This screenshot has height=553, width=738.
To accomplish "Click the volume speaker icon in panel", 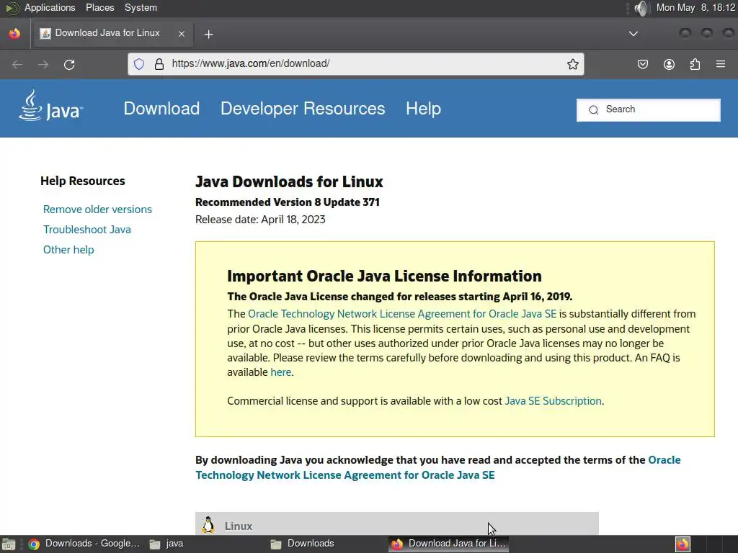I will 641,8.
